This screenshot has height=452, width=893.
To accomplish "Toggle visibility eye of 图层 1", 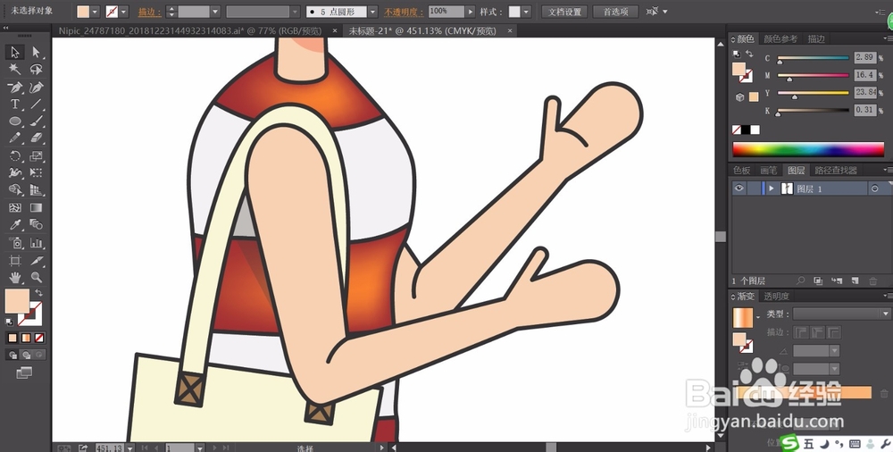I will pyautogui.click(x=739, y=188).
